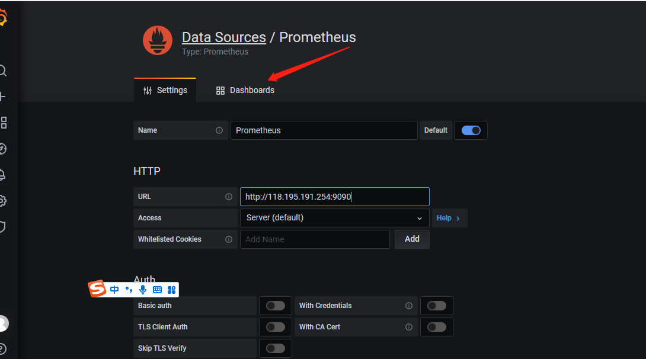This screenshot has height=359, width=646.
Task: Enable the With Credentials switch
Action: pyautogui.click(x=437, y=306)
